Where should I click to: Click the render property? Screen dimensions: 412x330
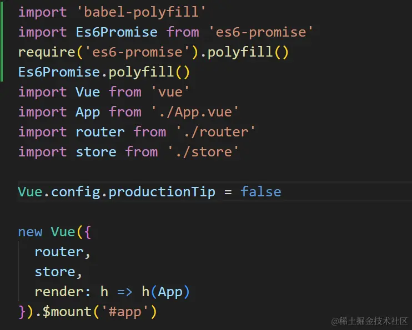click(59, 292)
